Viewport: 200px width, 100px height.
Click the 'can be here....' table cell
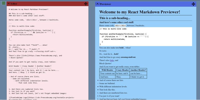(x=138, y=73)
